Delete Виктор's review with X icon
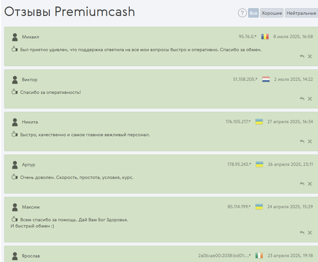 point(310,99)
